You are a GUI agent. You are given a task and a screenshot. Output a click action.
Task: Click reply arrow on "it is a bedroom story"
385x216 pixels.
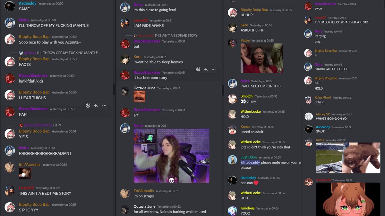point(206,69)
